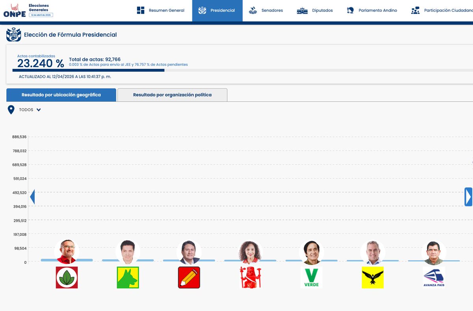
Task: Select the Presidencial tab
Action: click(217, 11)
